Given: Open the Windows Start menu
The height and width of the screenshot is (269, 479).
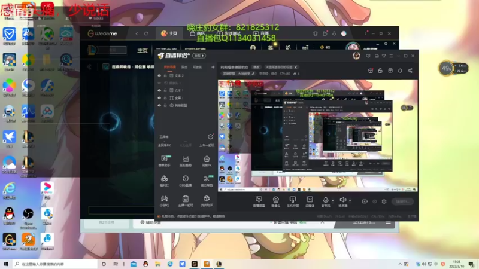Looking at the screenshot, I should pyautogui.click(x=6, y=264).
